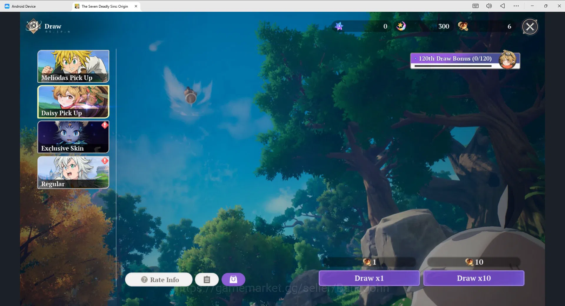Click the currency amount 300
This screenshot has width=565, height=306.
pos(444,26)
